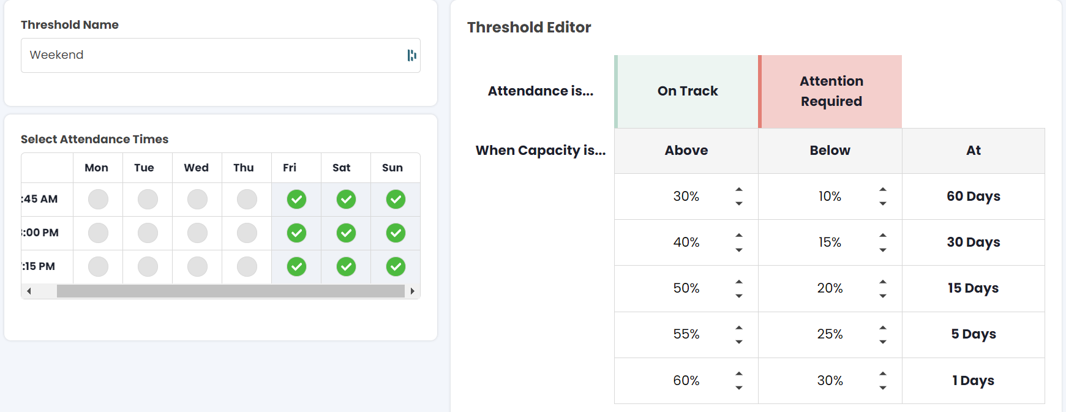1066x412 pixels.
Task: Increase the Above 50% threshold
Action: 739,282
